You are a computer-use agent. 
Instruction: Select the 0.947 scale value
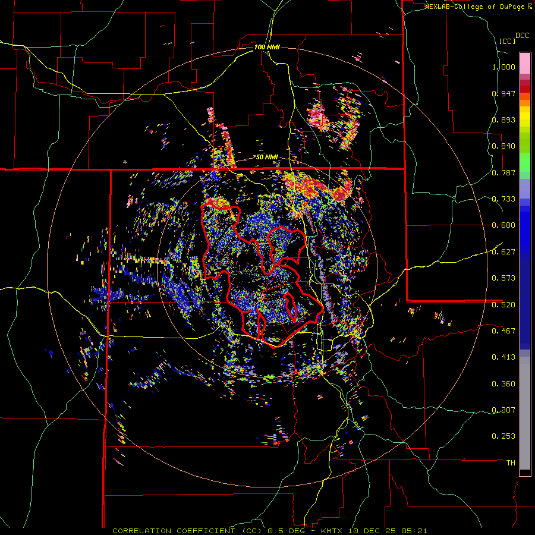point(503,93)
